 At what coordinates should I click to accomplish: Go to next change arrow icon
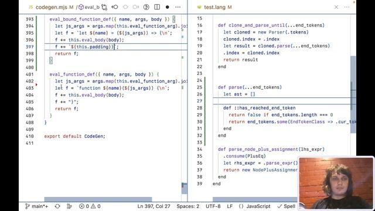click(136, 7)
